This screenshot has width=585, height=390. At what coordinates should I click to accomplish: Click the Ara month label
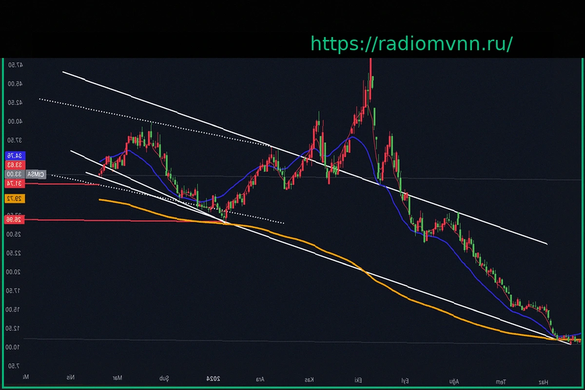tap(261, 378)
